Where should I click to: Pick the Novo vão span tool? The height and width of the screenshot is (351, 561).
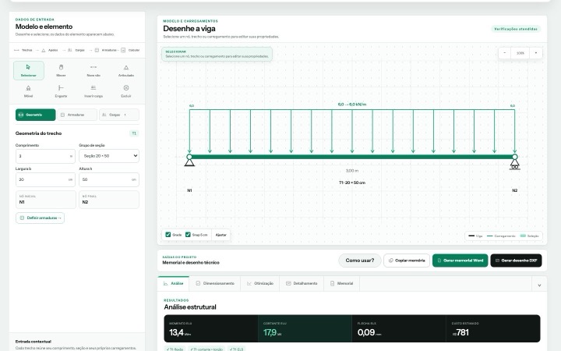click(x=93, y=70)
